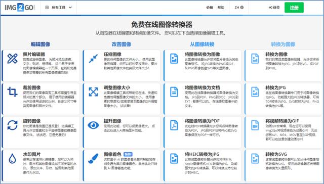Open the 转换为SVG title link
Image resolution: width=324 pixels, height=184 pixels.
tap(276, 154)
